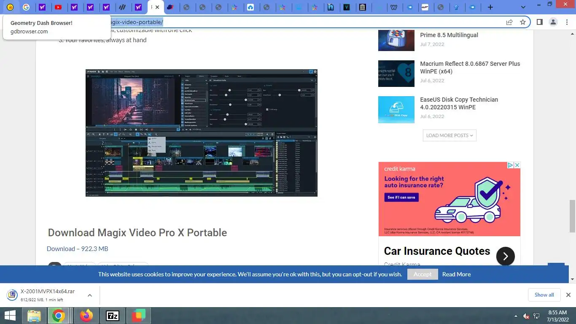
Task: Accept the cookies notice
Action: 423,274
